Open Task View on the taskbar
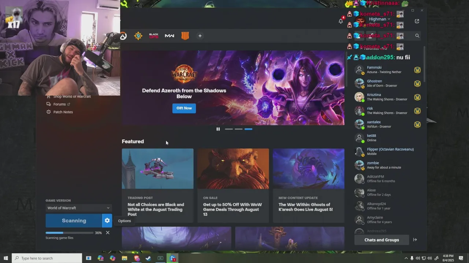Image resolution: width=469 pixels, height=263 pixels. [x=89, y=258]
